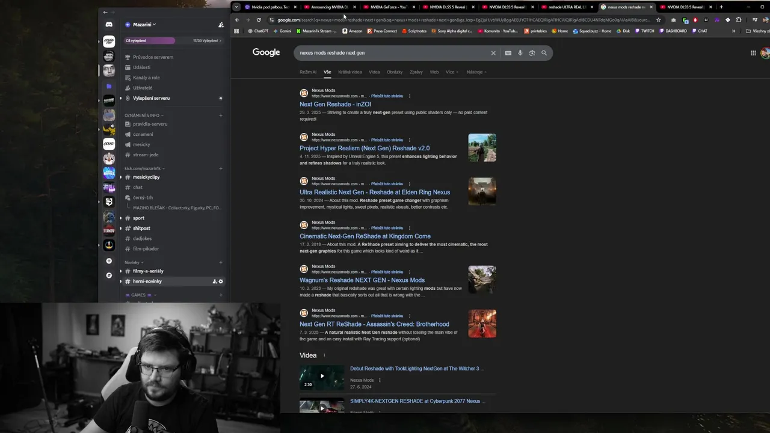
Task: Translate inZOI result via Přeložit tuto stránku
Action: [387, 96]
